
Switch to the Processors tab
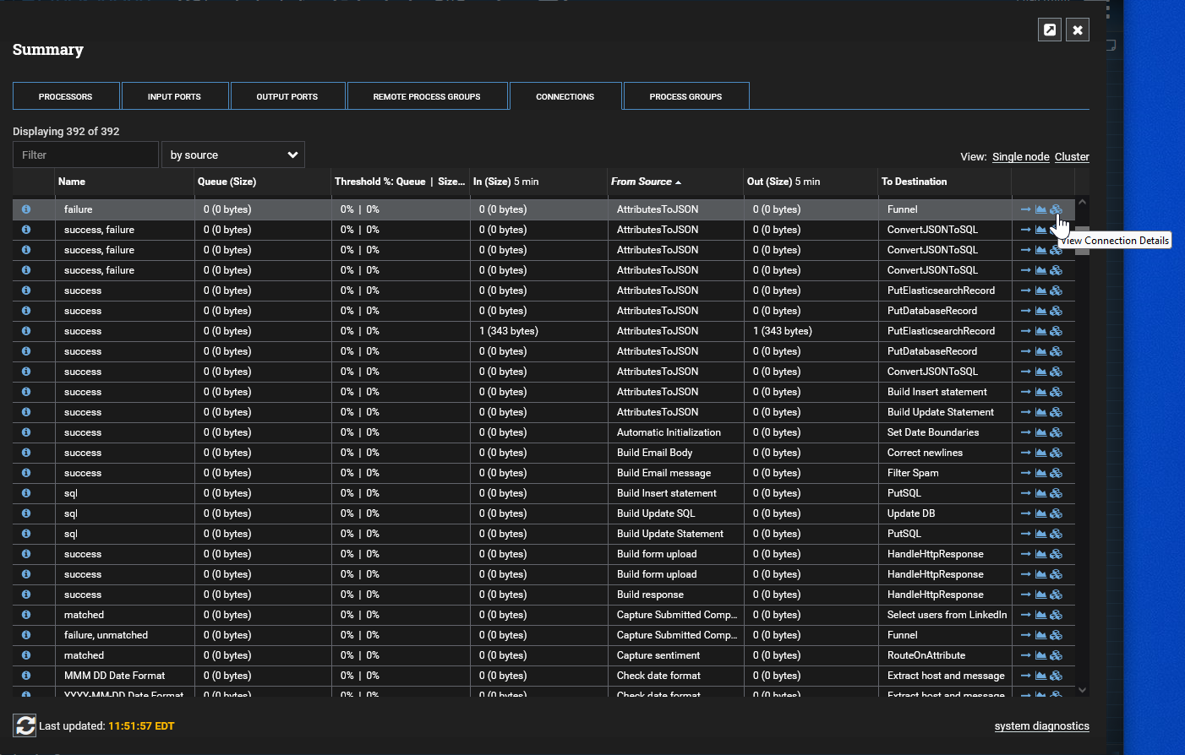[x=66, y=96]
